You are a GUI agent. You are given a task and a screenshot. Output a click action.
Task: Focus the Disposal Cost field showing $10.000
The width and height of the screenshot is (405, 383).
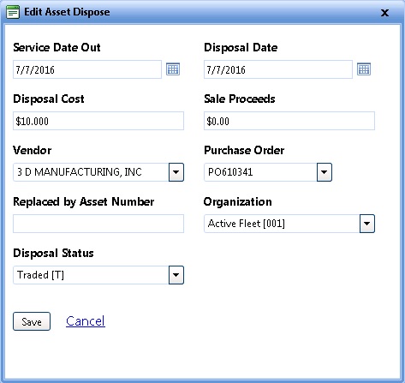coord(98,121)
